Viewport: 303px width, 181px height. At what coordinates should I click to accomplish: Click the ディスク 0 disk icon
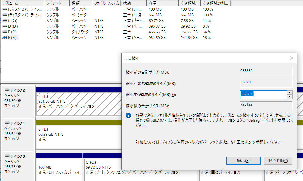7,90
